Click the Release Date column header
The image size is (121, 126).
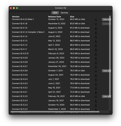coord(54,17)
